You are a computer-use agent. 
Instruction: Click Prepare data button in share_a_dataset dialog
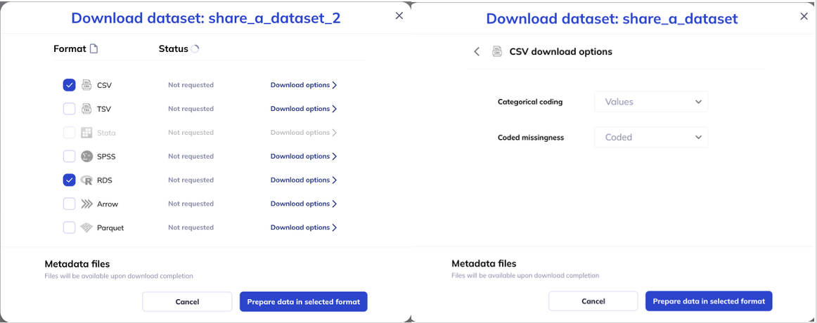tap(709, 301)
